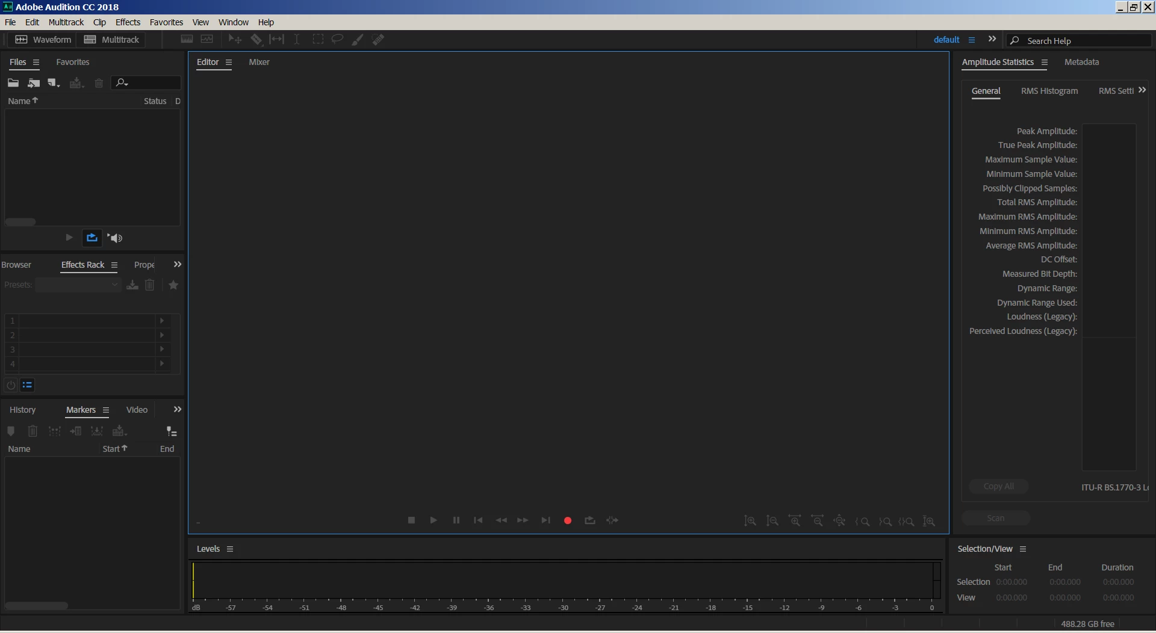Click Zoom In Amplitude icon
The image size is (1156, 633).
(x=750, y=521)
